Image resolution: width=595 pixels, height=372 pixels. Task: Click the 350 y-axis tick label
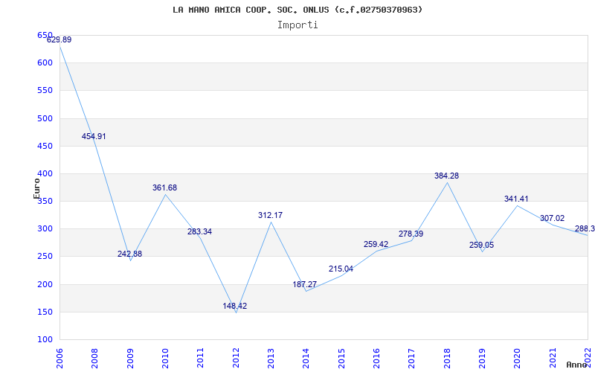coord(45,202)
